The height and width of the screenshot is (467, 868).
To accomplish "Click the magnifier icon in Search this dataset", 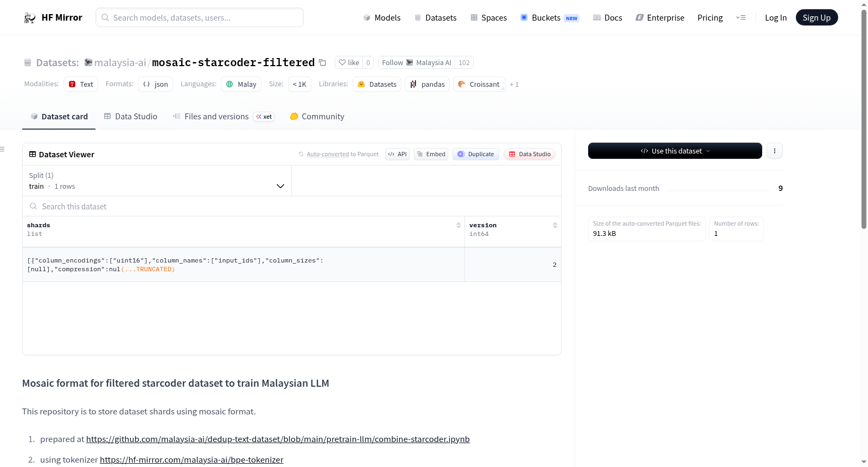I will coord(34,206).
